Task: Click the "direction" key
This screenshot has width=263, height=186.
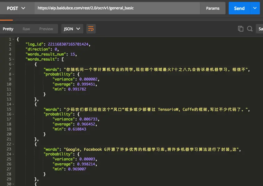Action: pyautogui.click(x=38, y=49)
